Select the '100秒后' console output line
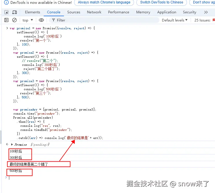Screen dimensions: 215x193 click(x=16, y=151)
